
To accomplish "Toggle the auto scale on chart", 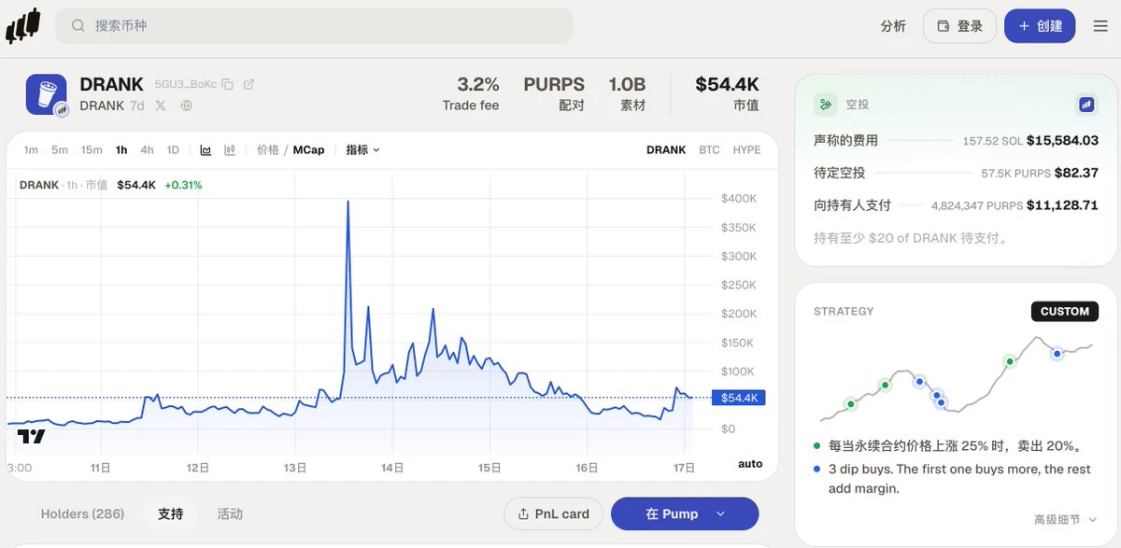I will click(750, 464).
